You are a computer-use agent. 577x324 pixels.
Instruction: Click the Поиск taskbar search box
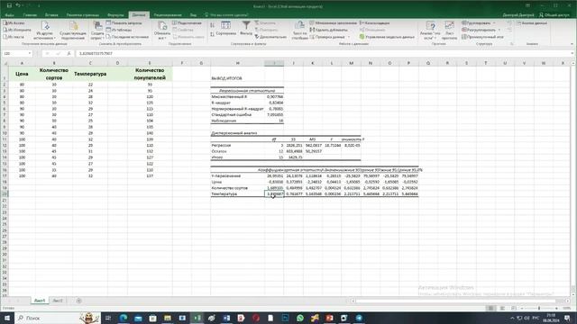[x=58, y=318]
